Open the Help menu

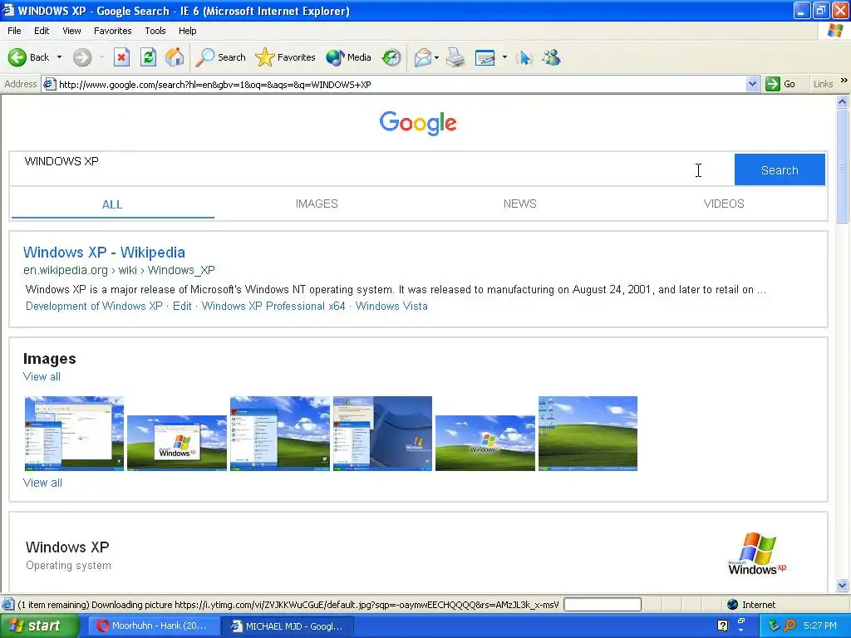pos(187,31)
